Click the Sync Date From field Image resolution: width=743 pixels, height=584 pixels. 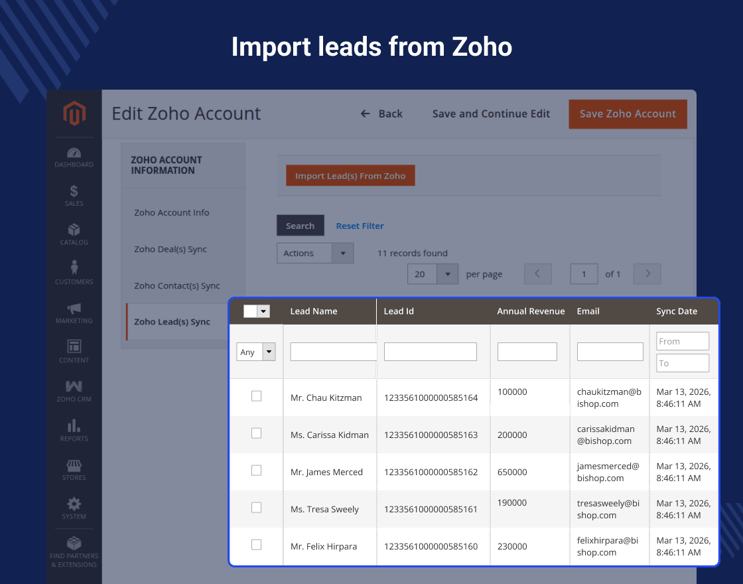(683, 341)
